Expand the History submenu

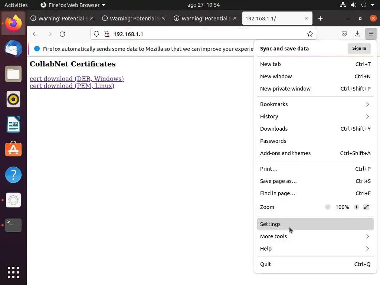(x=315, y=117)
